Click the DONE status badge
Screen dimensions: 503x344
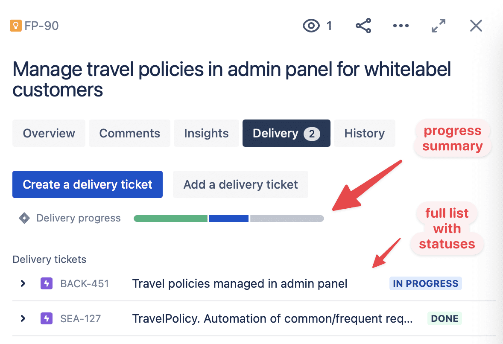coord(445,318)
